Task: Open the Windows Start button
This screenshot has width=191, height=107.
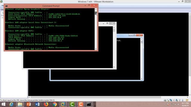Action: tap(3, 104)
